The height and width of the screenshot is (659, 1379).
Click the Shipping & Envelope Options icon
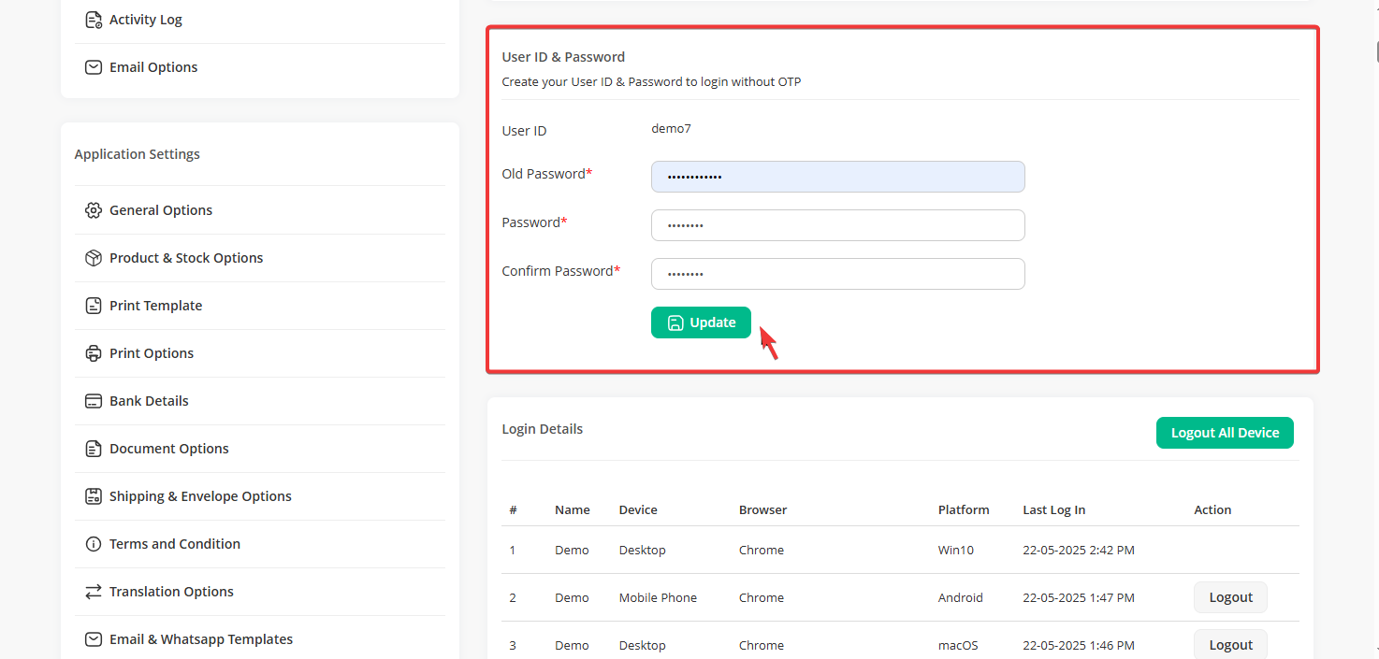click(93, 496)
